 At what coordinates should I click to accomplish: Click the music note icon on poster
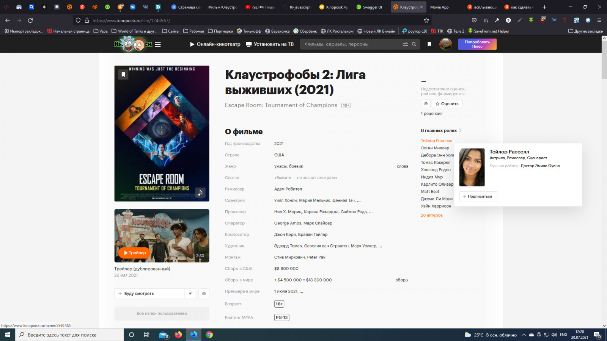coord(200,192)
